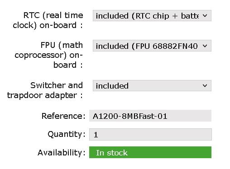Click the 'Availability:' label text
The height and width of the screenshot is (169, 230).
point(62,153)
